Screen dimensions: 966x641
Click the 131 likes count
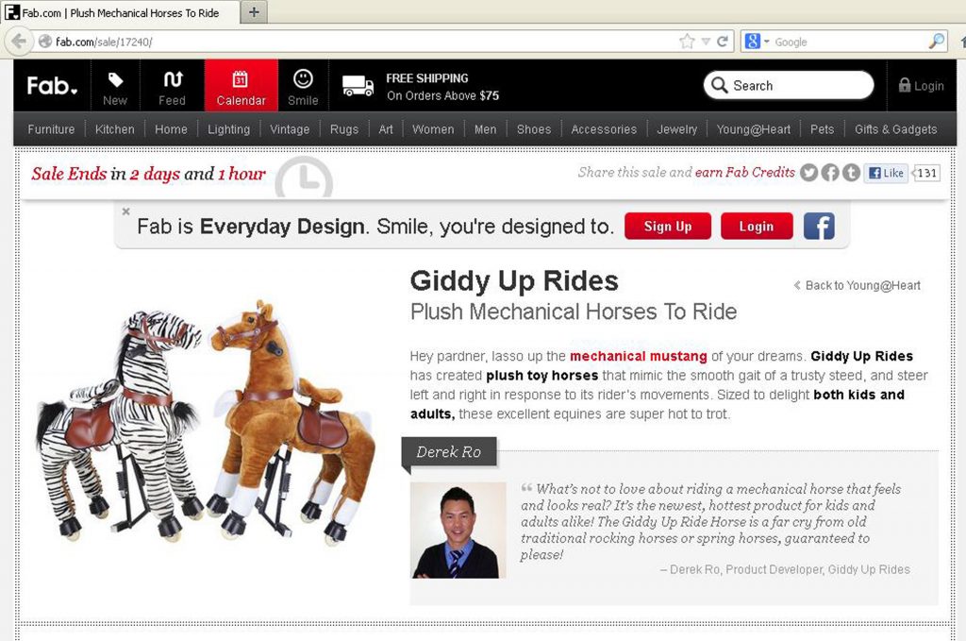926,173
